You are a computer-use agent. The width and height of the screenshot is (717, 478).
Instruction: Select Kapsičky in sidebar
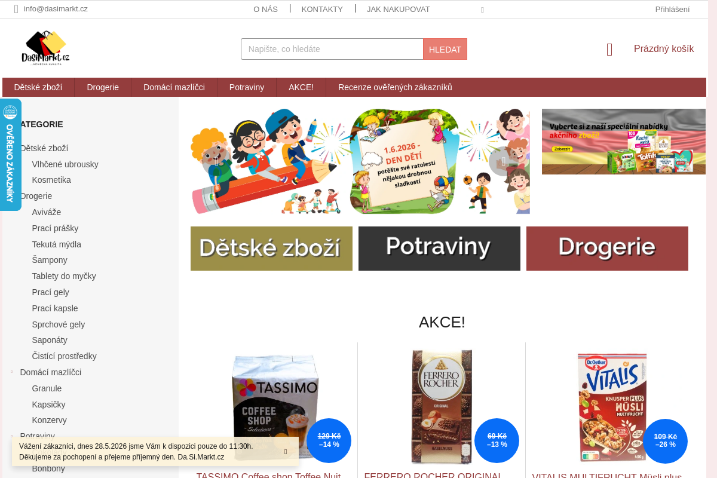pyautogui.click(x=48, y=405)
